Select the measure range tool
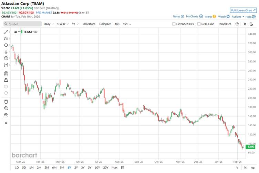 pos(6,65)
